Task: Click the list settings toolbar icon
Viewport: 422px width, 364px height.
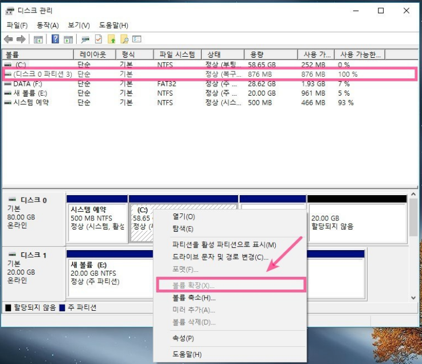Action: coord(136,39)
